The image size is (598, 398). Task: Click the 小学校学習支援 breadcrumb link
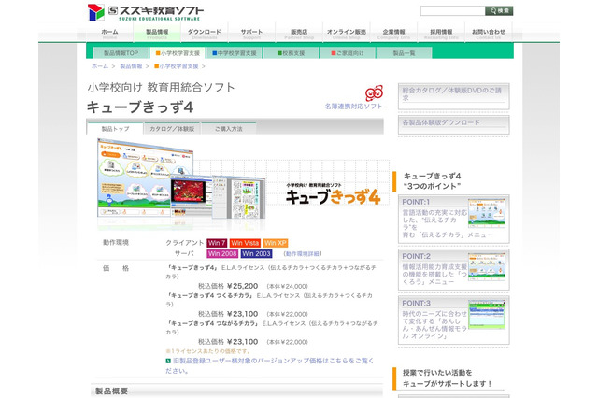coord(177,66)
